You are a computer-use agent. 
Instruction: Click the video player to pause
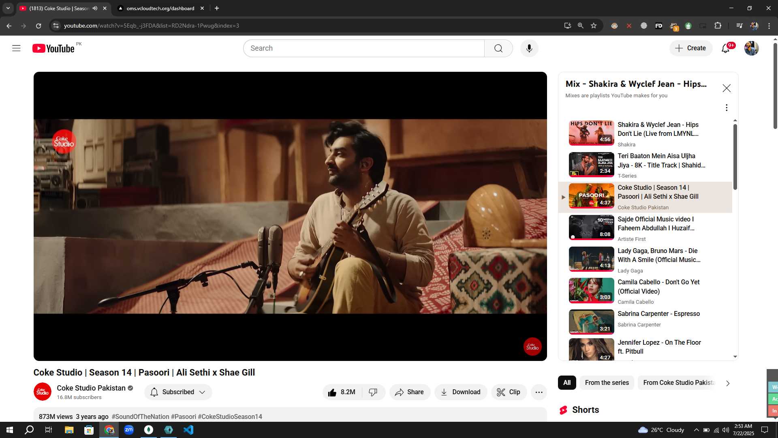pos(290,216)
